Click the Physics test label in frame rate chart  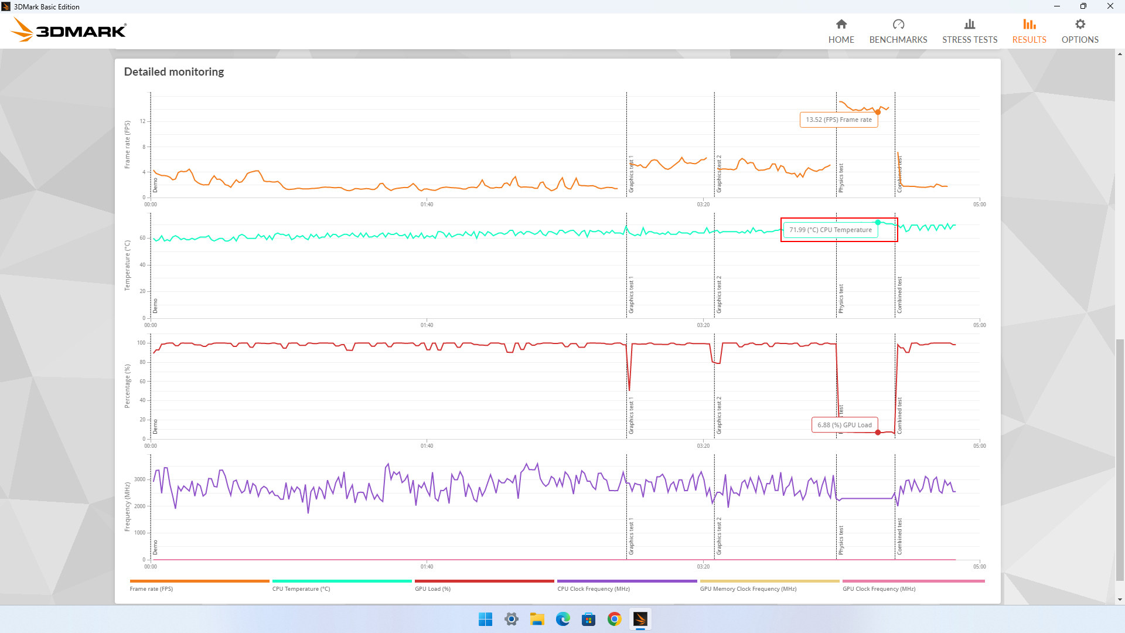(841, 178)
